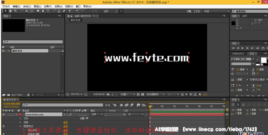Select the Roto Brush tool
The width and height of the screenshot is (268, 135).
click(x=70, y=11)
